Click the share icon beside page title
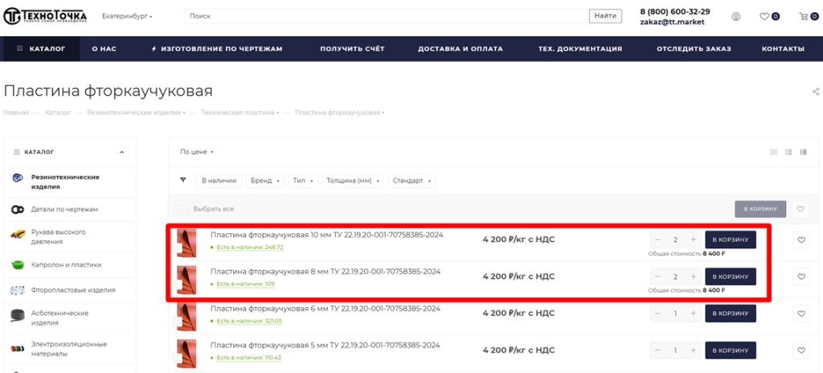823x373 pixels. [x=816, y=92]
